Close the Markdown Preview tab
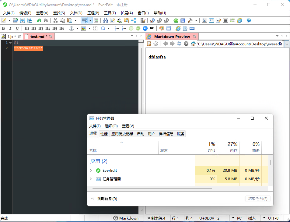 pyautogui.click(x=194, y=36)
